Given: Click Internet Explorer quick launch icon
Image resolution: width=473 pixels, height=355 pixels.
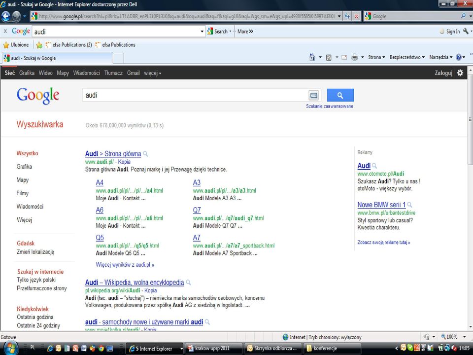Looking at the screenshot, I should pyautogui.click(x=50, y=349).
